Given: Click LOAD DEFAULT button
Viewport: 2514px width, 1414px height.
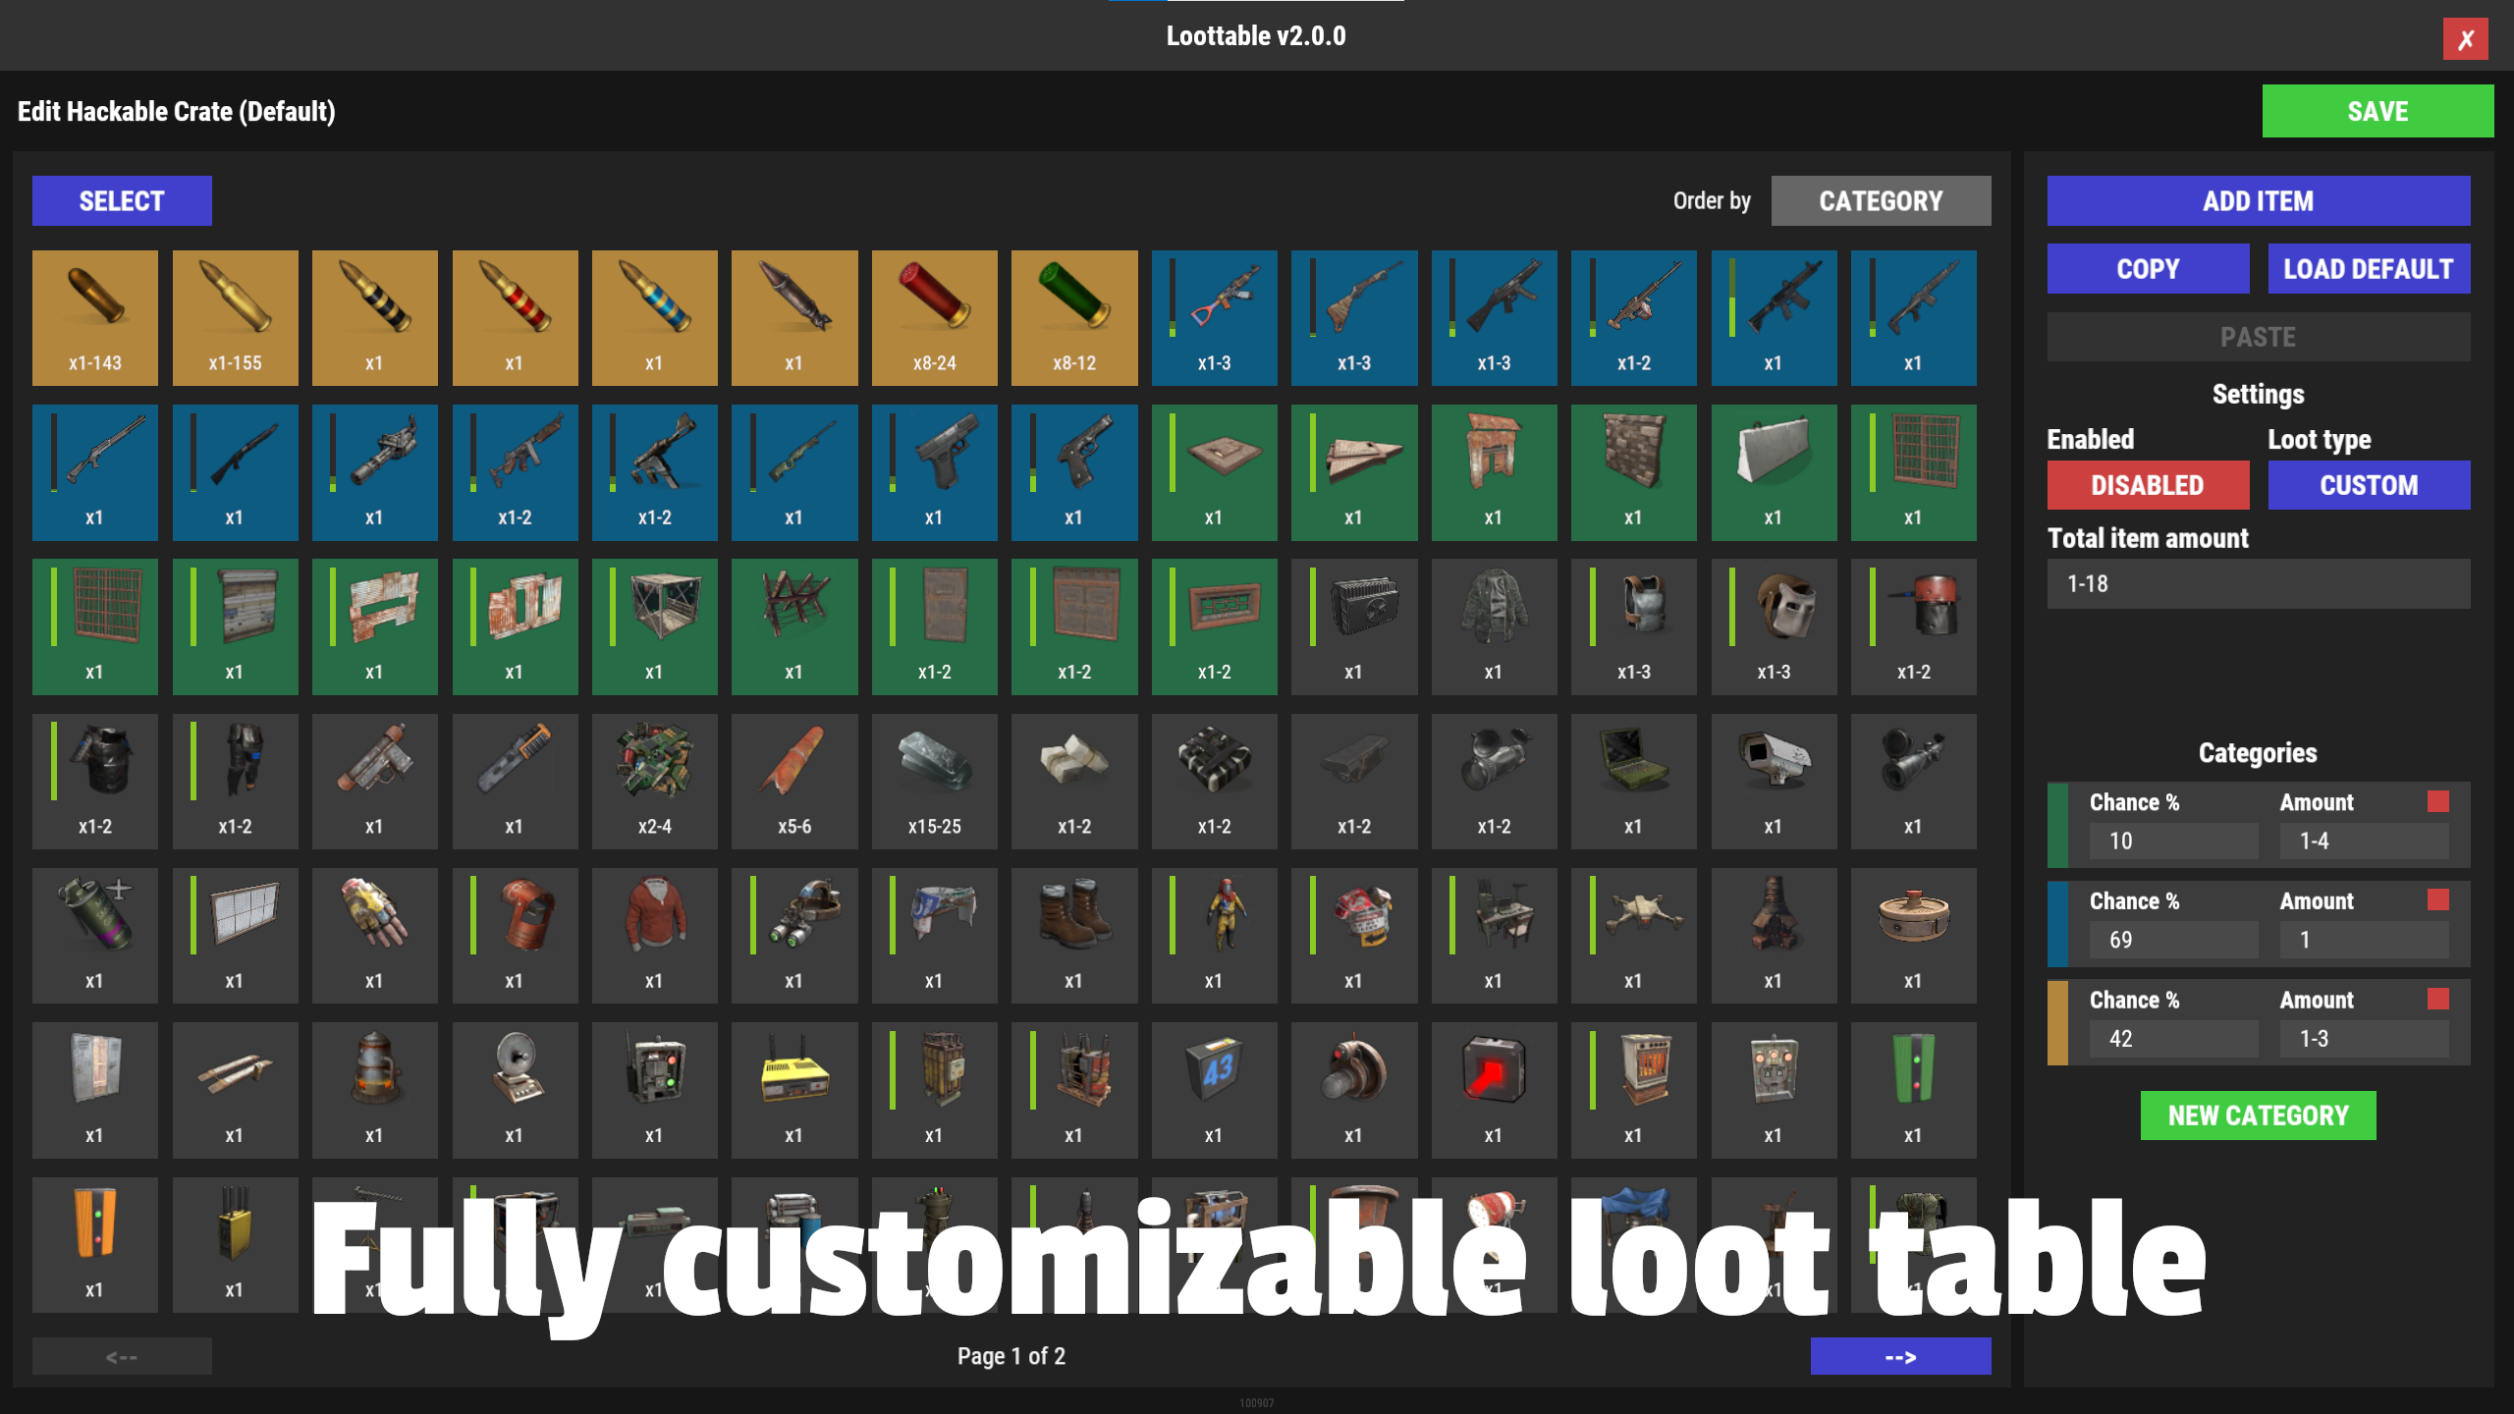Looking at the screenshot, I should coord(2368,269).
